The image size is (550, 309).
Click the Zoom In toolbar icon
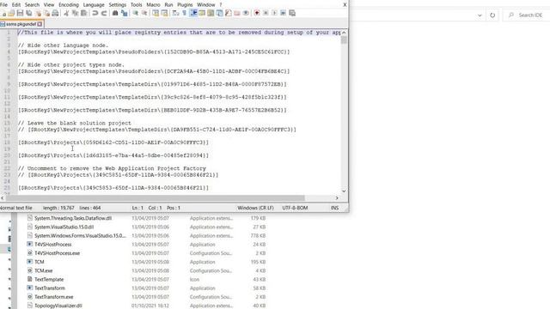click(135, 14)
